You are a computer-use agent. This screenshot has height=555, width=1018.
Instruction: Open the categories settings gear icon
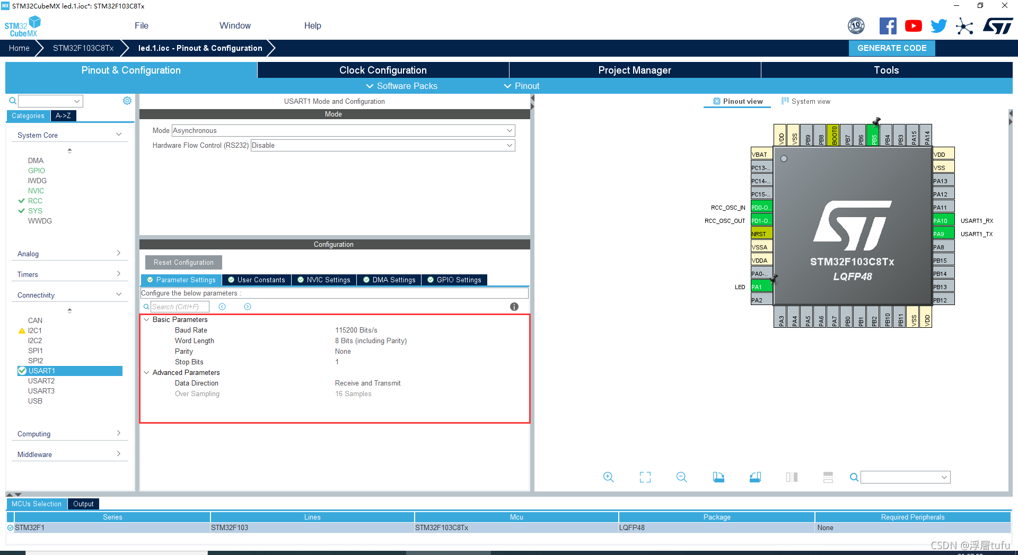(x=127, y=101)
